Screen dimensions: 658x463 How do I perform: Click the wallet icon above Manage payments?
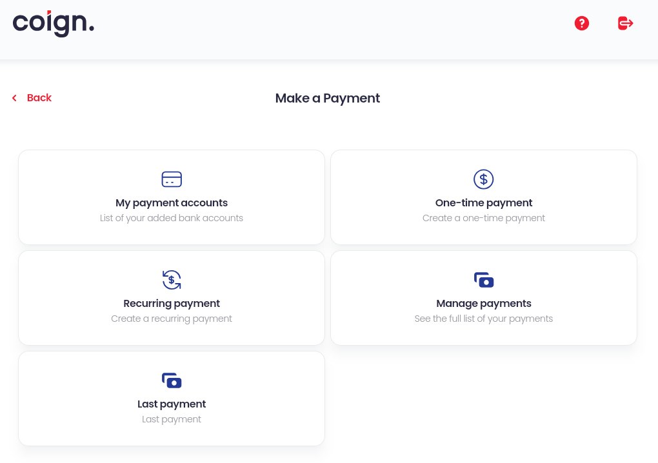tap(484, 280)
